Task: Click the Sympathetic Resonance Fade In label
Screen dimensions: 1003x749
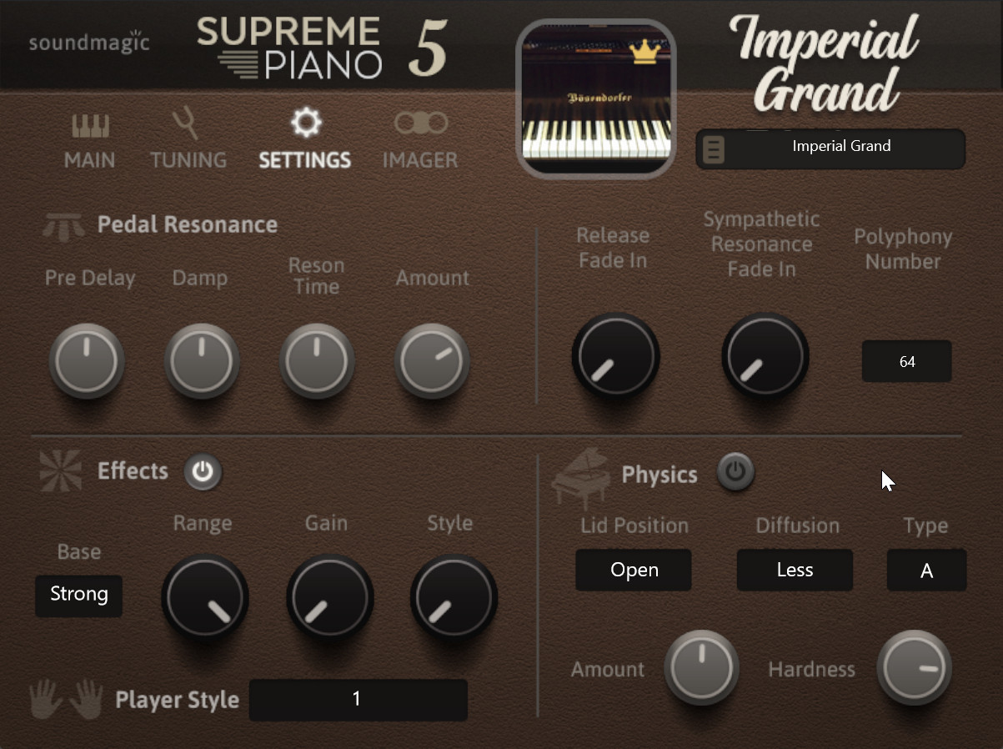Action: 761,244
